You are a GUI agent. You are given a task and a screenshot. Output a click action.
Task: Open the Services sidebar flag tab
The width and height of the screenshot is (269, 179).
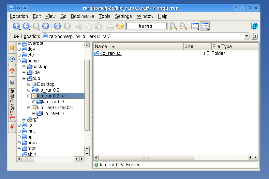coord(12,127)
